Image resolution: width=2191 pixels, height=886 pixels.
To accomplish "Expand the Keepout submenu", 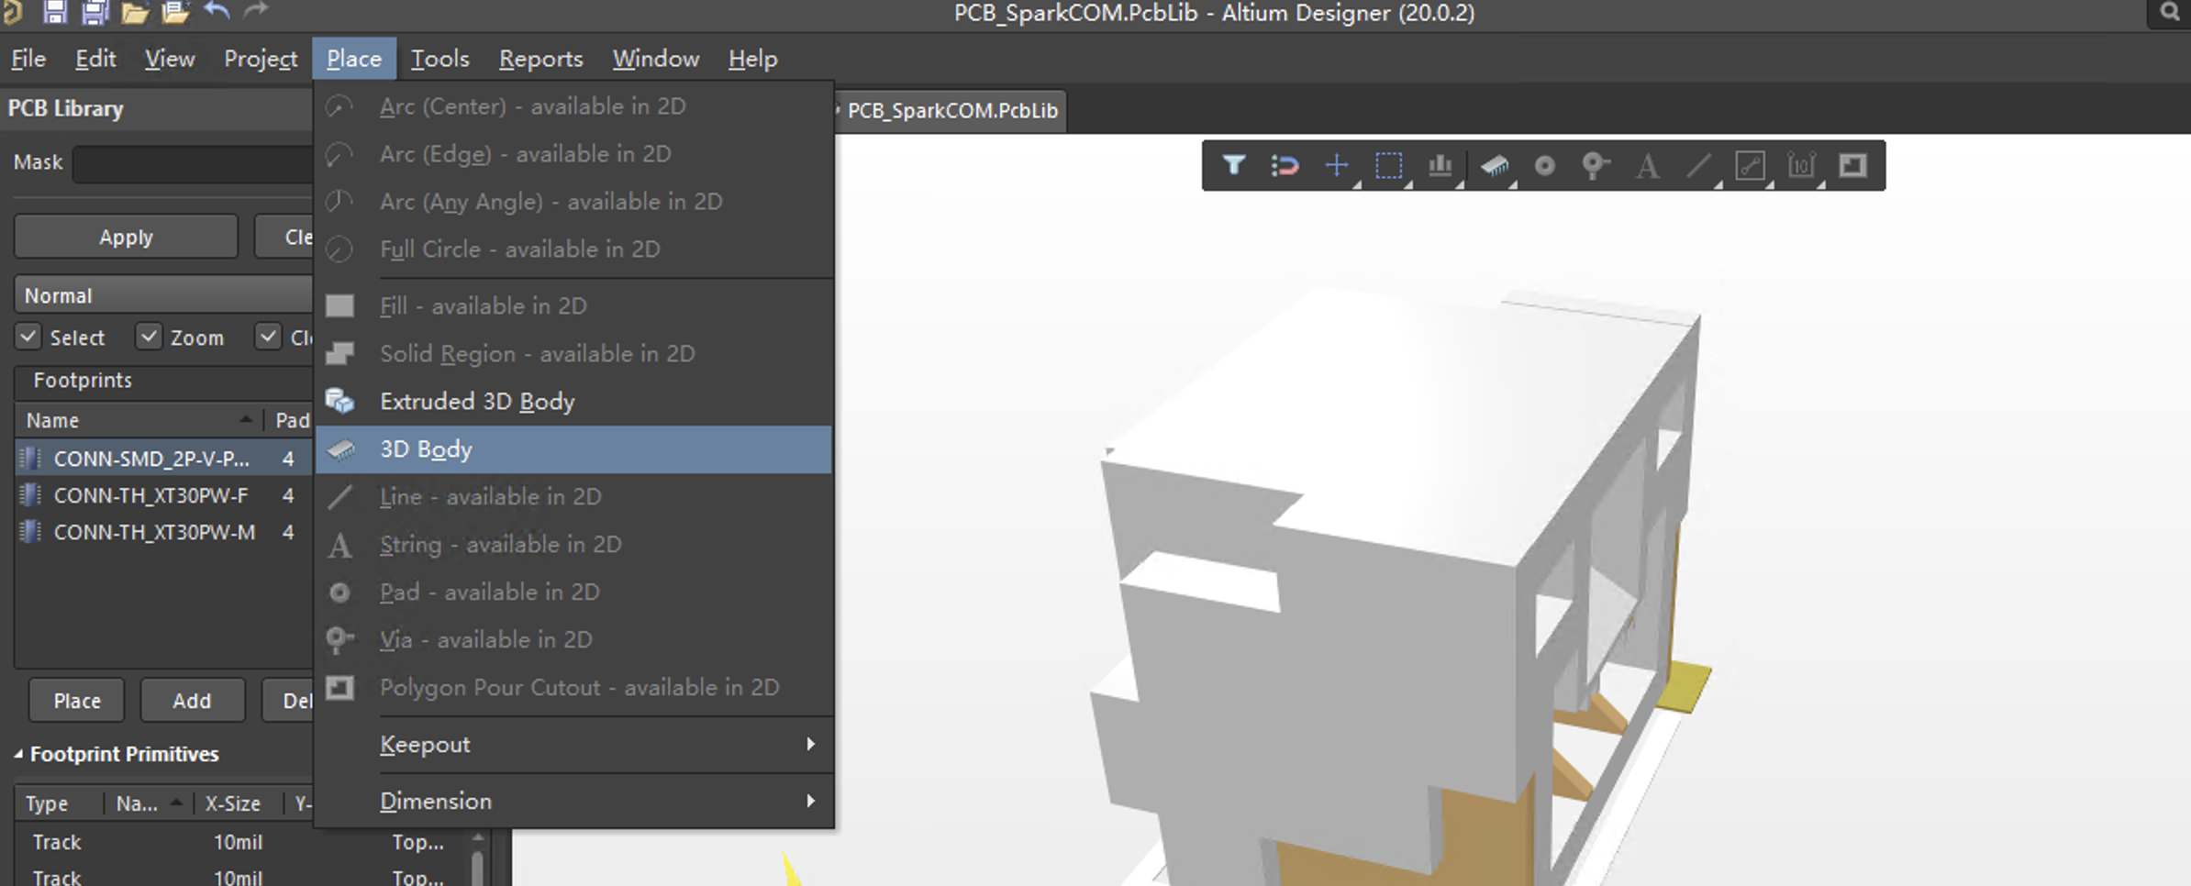I will click(x=574, y=744).
